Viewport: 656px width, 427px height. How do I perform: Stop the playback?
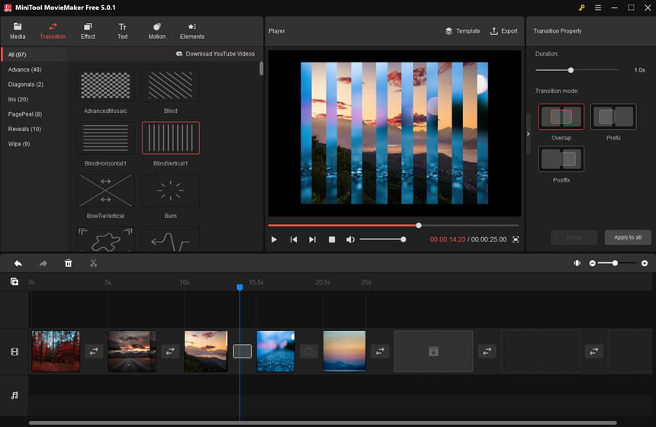[x=332, y=239]
